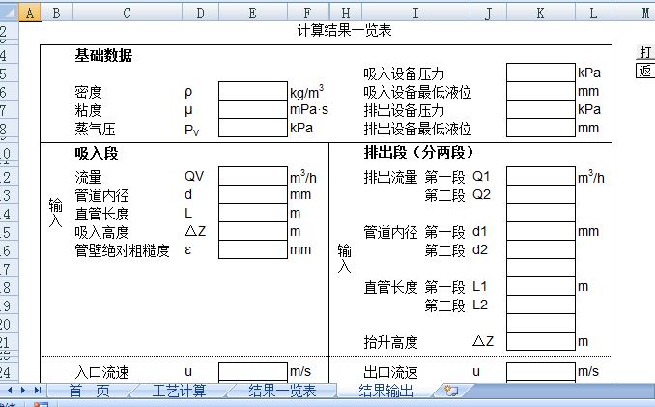Click the 流量 QV input field
This screenshot has height=407, width=655.
[253, 176]
